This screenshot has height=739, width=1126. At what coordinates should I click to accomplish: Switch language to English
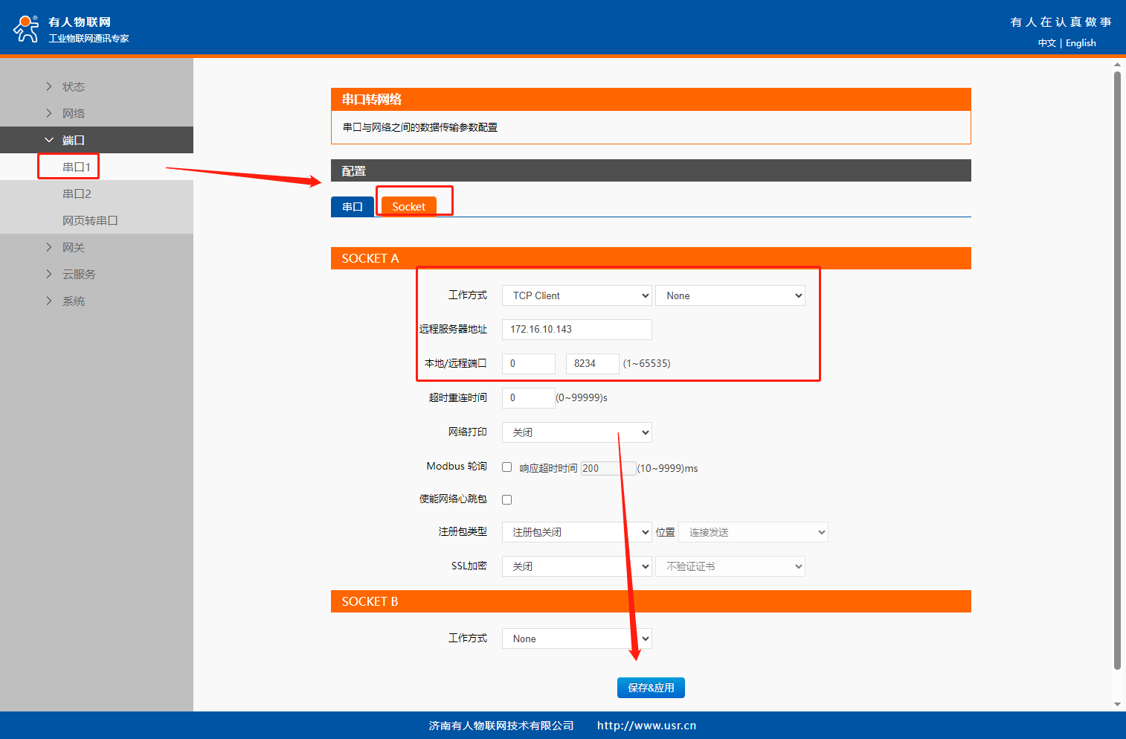(1081, 43)
